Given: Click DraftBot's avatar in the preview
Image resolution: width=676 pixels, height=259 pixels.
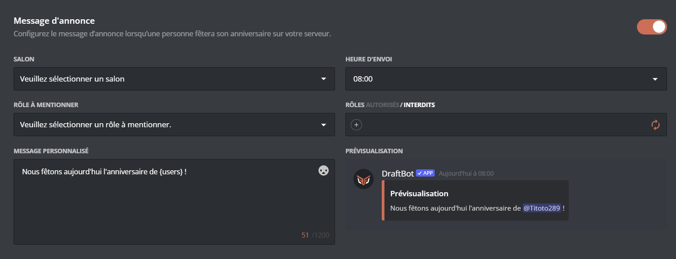Looking at the screenshot, I should pyautogui.click(x=363, y=179).
